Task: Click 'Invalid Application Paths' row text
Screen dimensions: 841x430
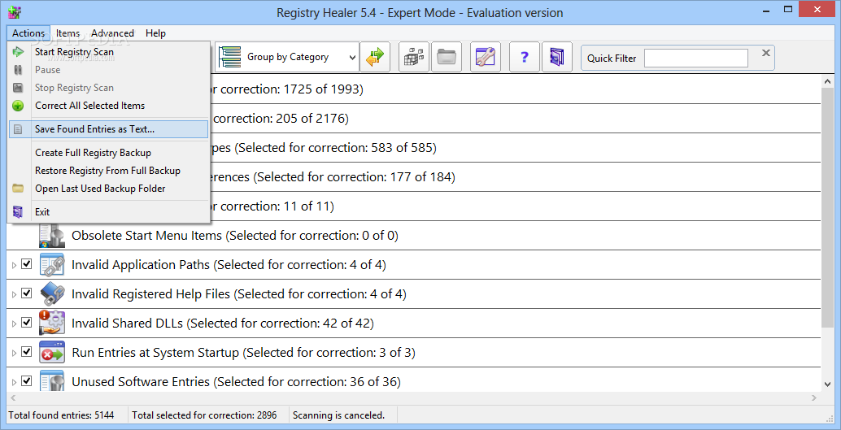Action: click(229, 264)
